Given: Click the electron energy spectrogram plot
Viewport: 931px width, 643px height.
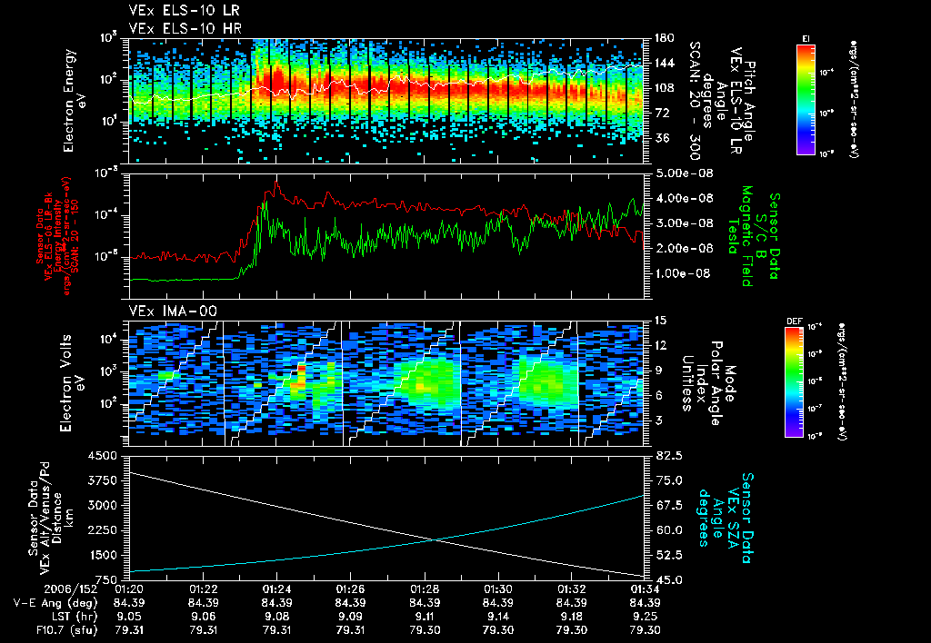Looking at the screenshot, I should 385,101.
